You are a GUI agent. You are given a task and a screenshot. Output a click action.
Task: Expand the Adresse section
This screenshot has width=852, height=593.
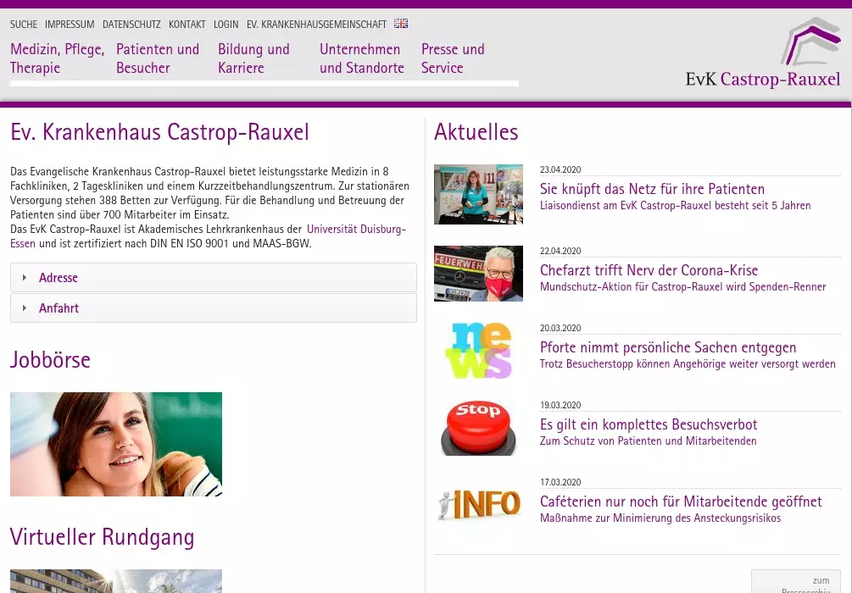coord(58,278)
